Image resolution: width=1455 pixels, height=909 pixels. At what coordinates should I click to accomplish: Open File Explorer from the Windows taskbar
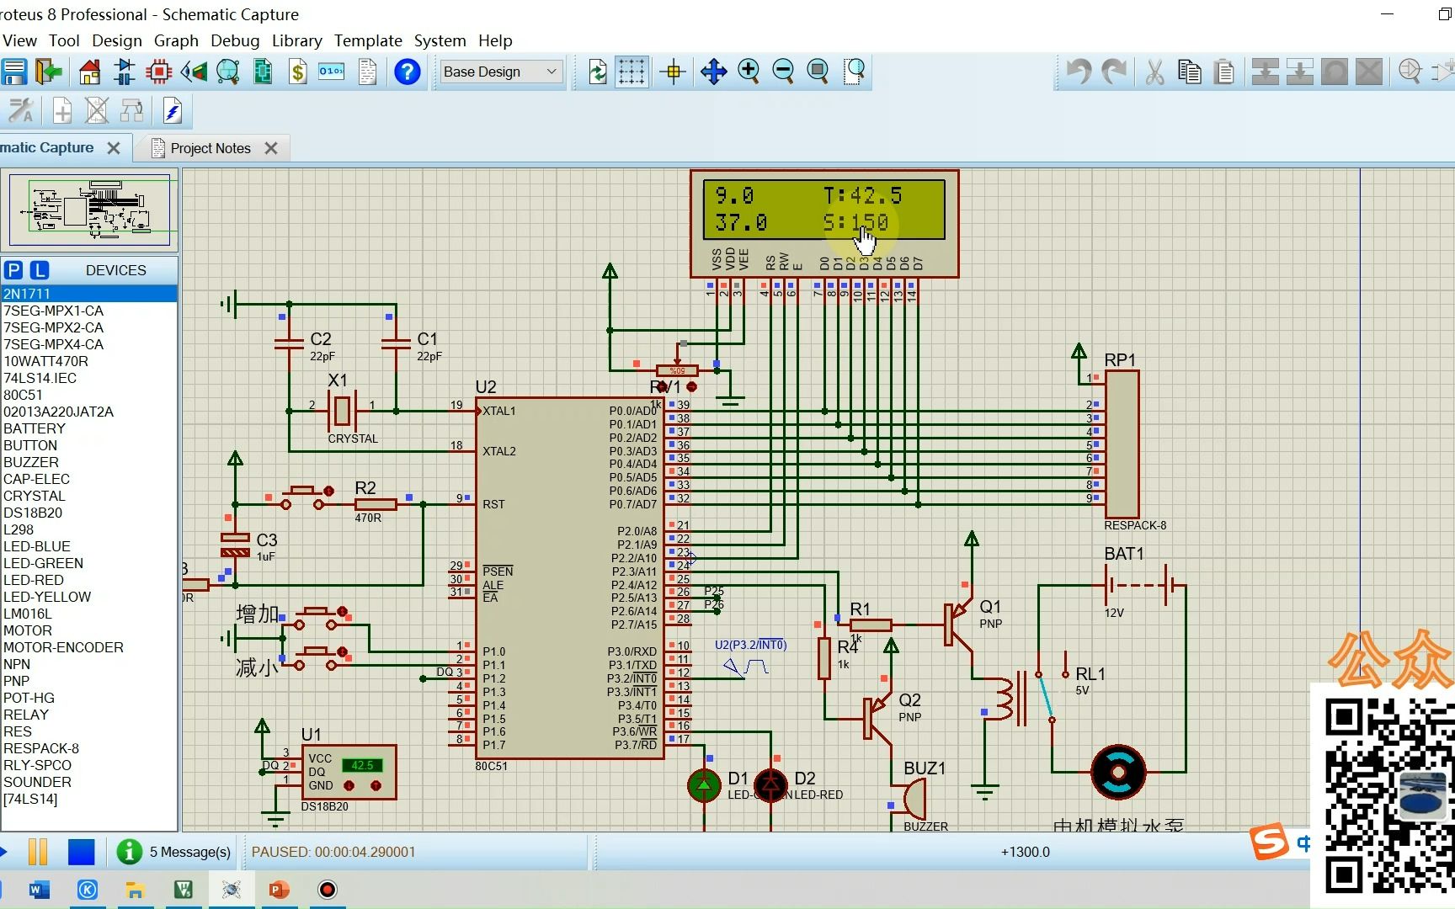click(x=135, y=890)
